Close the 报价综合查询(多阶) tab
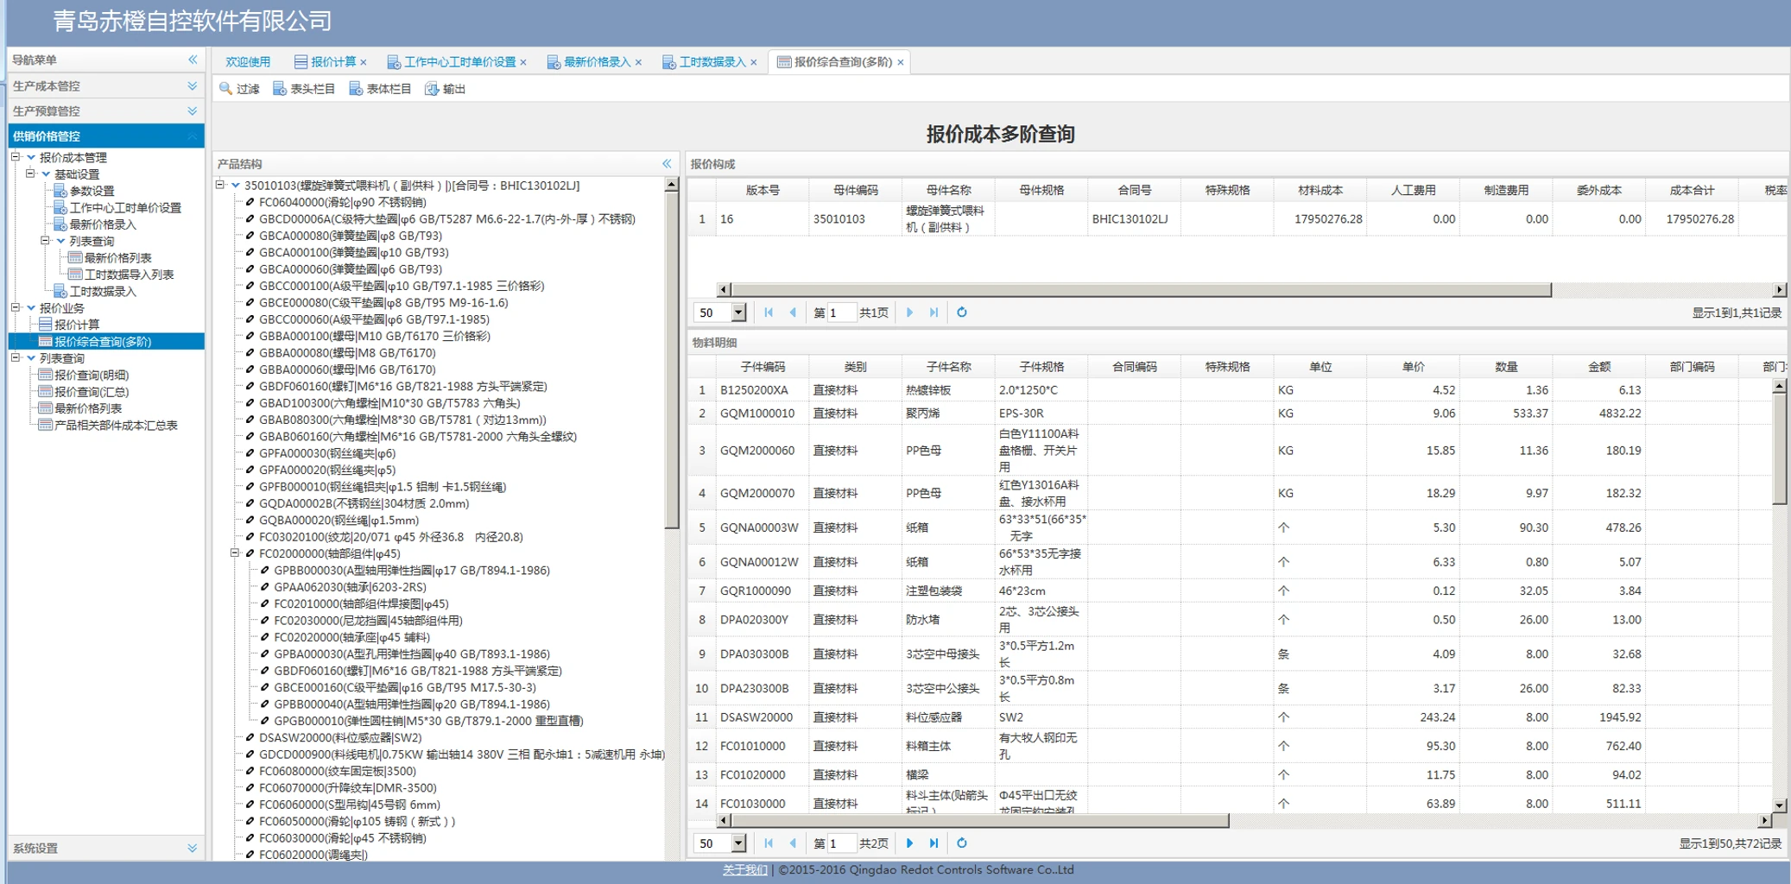The height and width of the screenshot is (884, 1791). (x=901, y=62)
